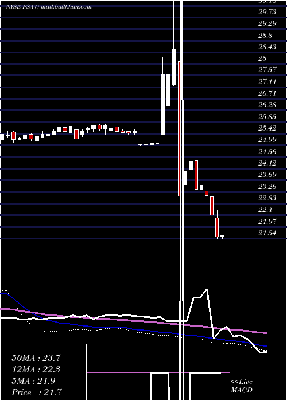
Task: Click the 24.56 price level label
Action: coord(267,152)
